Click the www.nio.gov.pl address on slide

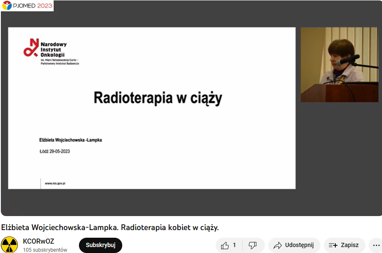tap(55, 183)
